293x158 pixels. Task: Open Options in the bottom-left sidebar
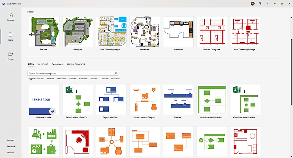10,152
